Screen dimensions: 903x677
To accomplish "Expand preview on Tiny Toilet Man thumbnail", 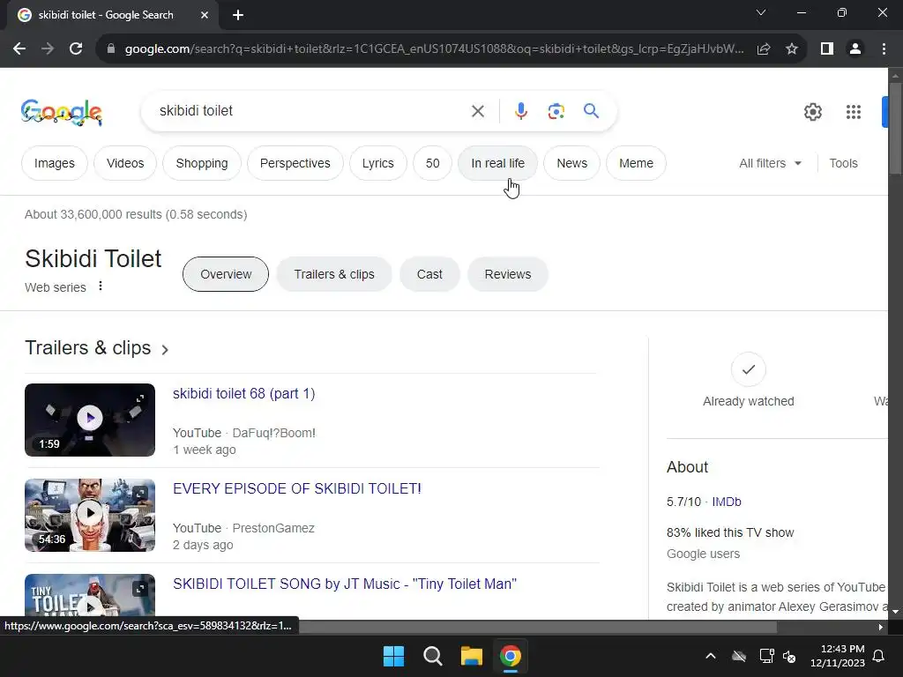I will (140, 588).
